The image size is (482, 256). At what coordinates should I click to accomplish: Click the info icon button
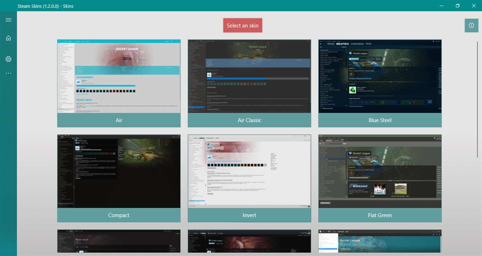click(x=471, y=25)
